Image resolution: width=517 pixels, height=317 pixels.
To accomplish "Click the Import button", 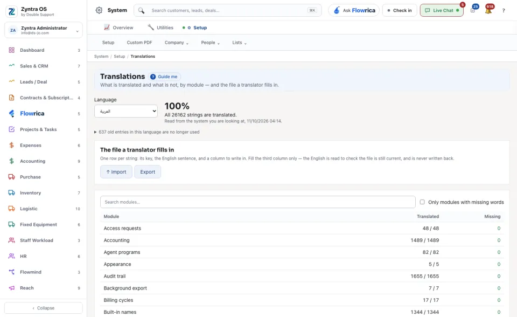I will pyautogui.click(x=116, y=171).
